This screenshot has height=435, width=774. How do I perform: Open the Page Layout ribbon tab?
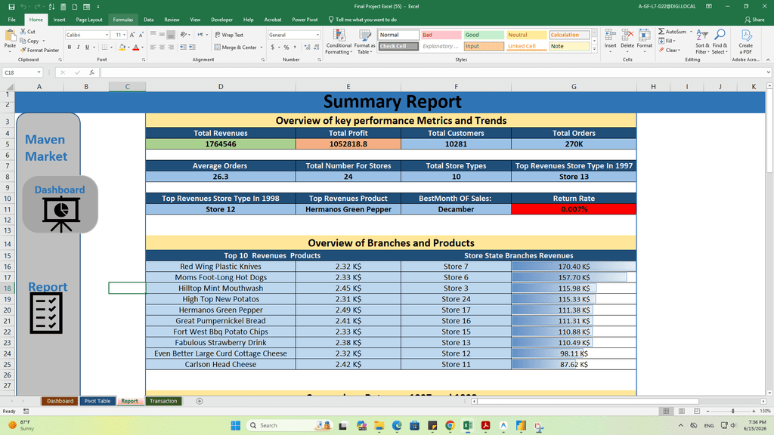[89, 20]
